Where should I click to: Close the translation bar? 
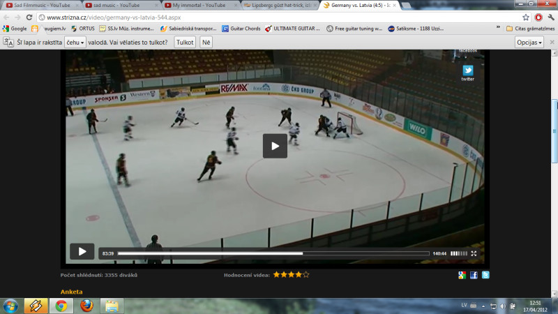click(552, 42)
